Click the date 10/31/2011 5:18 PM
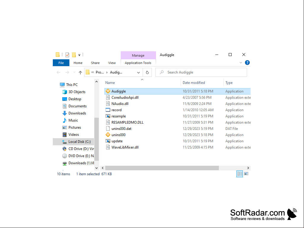The width and height of the screenshot is (304, 228). (x=198, y=91)
